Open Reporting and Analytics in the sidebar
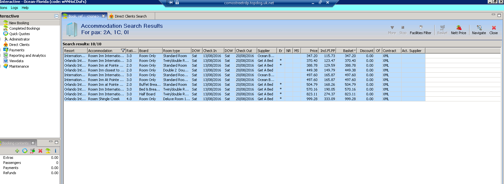The height and width of the screenshot is (184, 504). pyautogui.click(x=27, y=55)
